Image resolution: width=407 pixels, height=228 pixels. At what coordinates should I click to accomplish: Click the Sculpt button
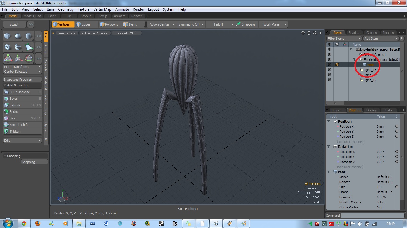coord(14,24)
